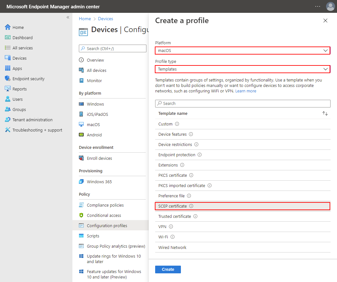Click the info icon beside Device restrictions
This screenshot has width=337, height=282.
pyautogui.click(x=196, y=144)
